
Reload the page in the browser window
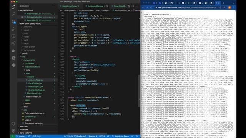coord(151,8)
